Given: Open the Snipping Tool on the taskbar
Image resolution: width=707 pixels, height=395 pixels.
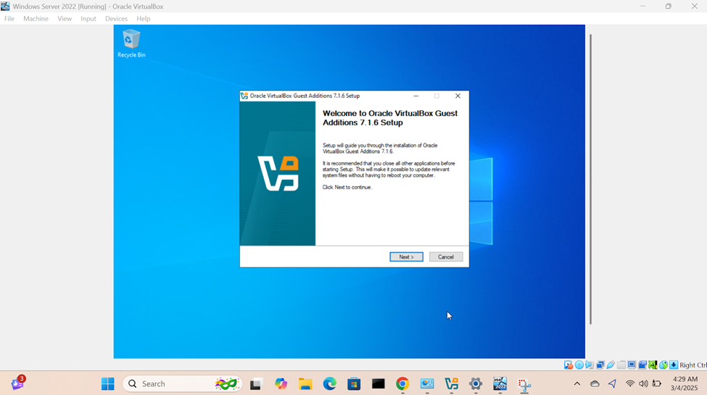Looking at the screenshot, I should (x=524, y=385).
